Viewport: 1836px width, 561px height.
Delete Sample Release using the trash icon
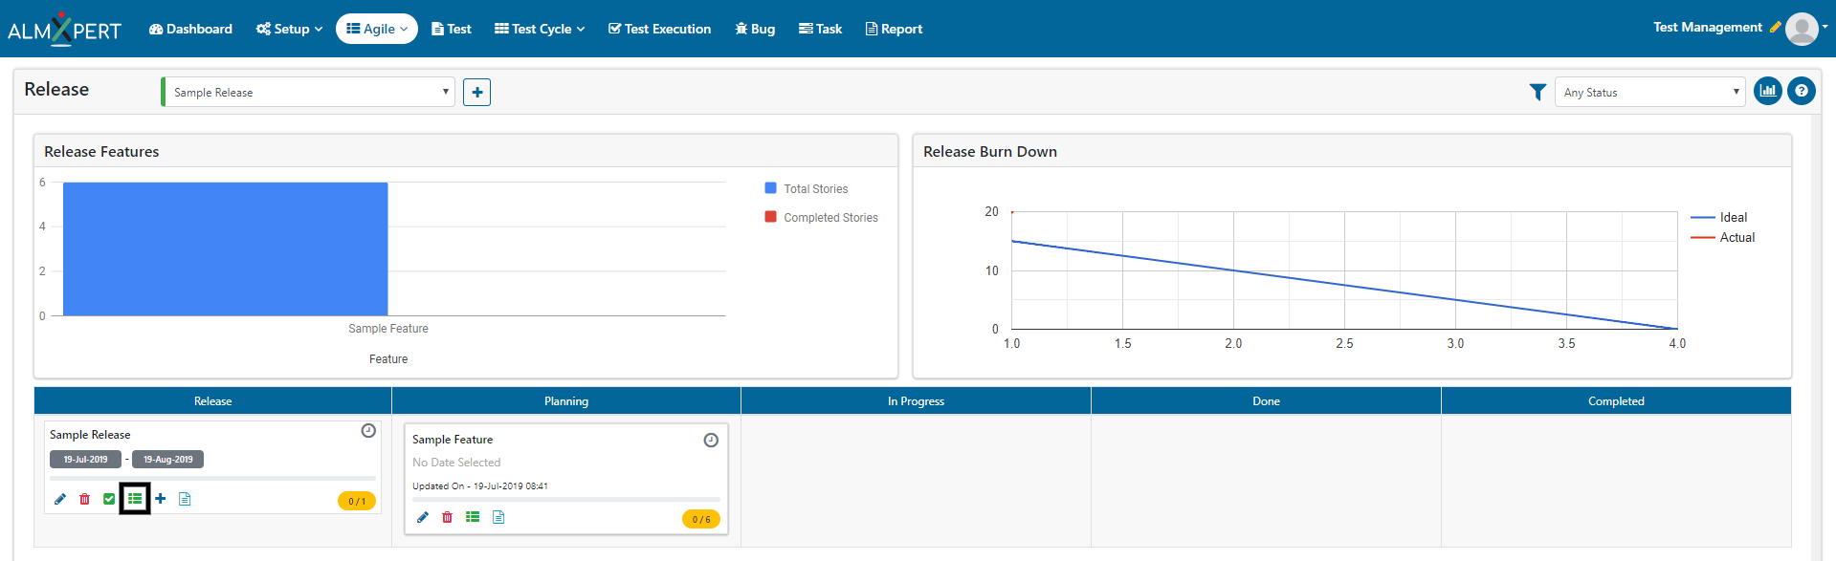click(84, 499)
